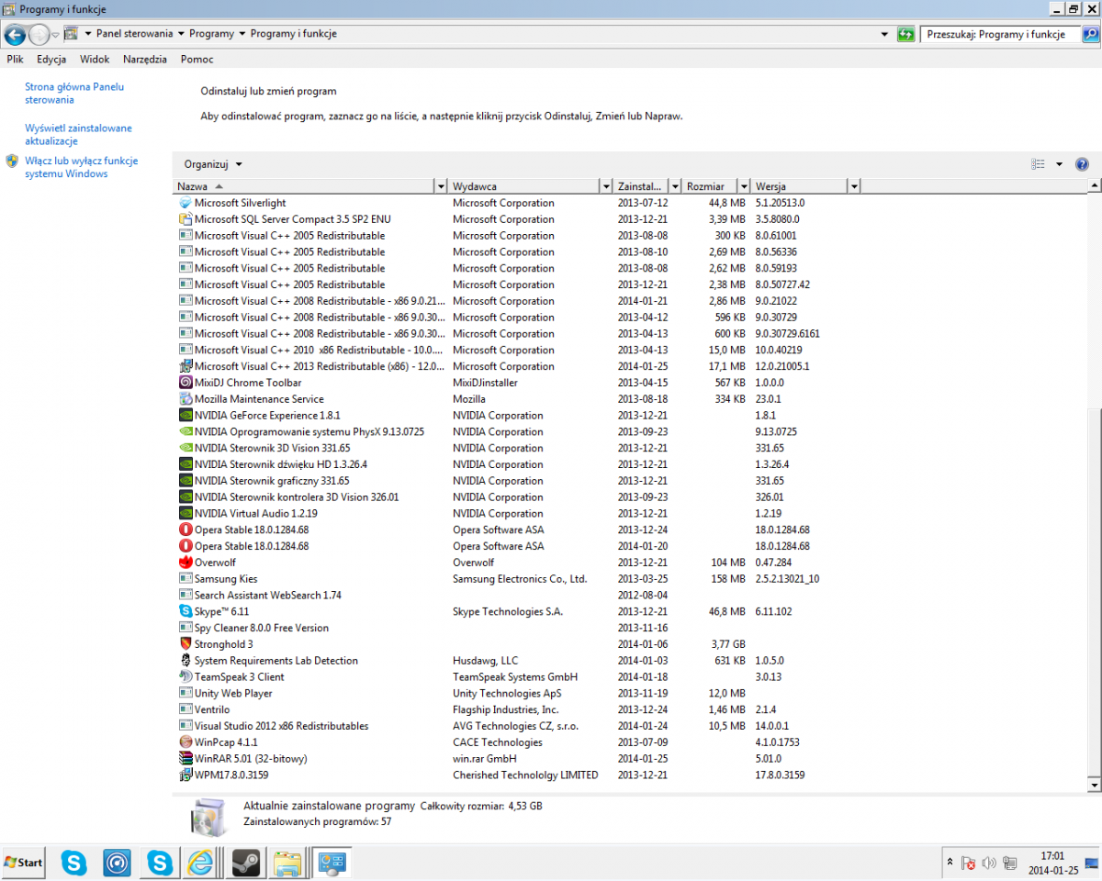Click in the Przeszukaj: Programy i funkcje search field
The width and height of the screenshot is (1102, 881).
1001,34
